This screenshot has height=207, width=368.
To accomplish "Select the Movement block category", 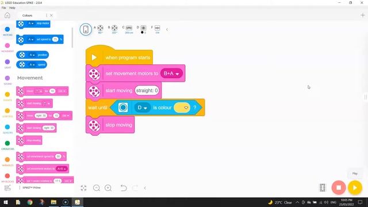I will tap(7, 47).
